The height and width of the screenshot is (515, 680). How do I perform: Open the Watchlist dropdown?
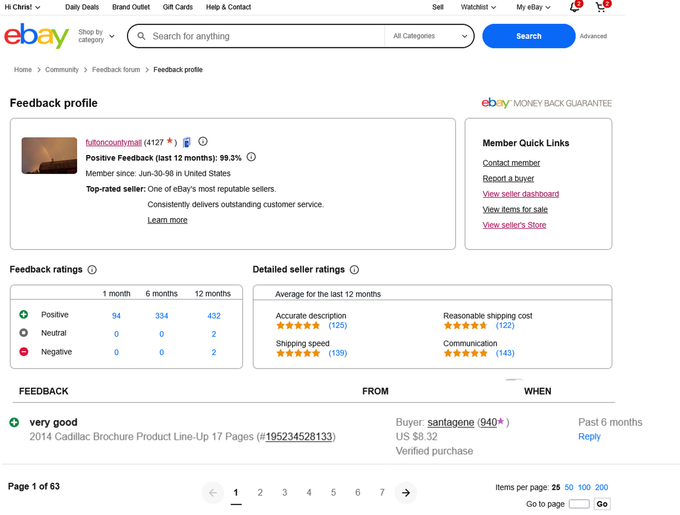[x=478, y=7]
